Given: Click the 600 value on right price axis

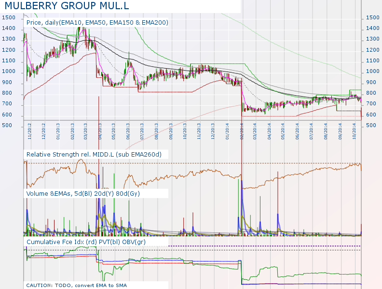Looking at the screenshot, I should [x=371, y=115].
